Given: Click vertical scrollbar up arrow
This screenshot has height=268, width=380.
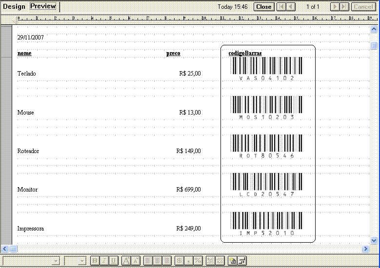Looking at the screenshot, I should coord(374,29).
